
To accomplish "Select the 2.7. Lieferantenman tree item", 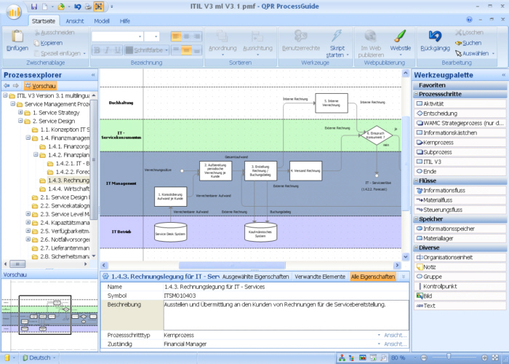I will click(65, 248).
